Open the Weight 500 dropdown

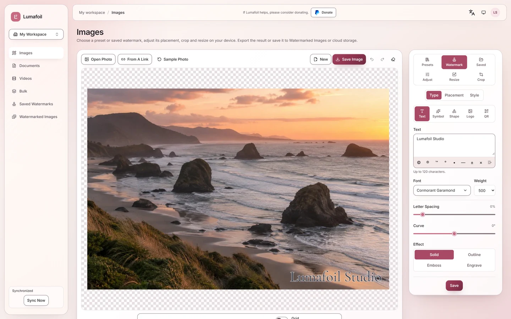click(484, 190)
